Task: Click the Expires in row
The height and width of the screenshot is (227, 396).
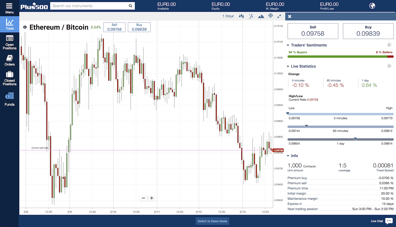Action: tap(341, 204)
